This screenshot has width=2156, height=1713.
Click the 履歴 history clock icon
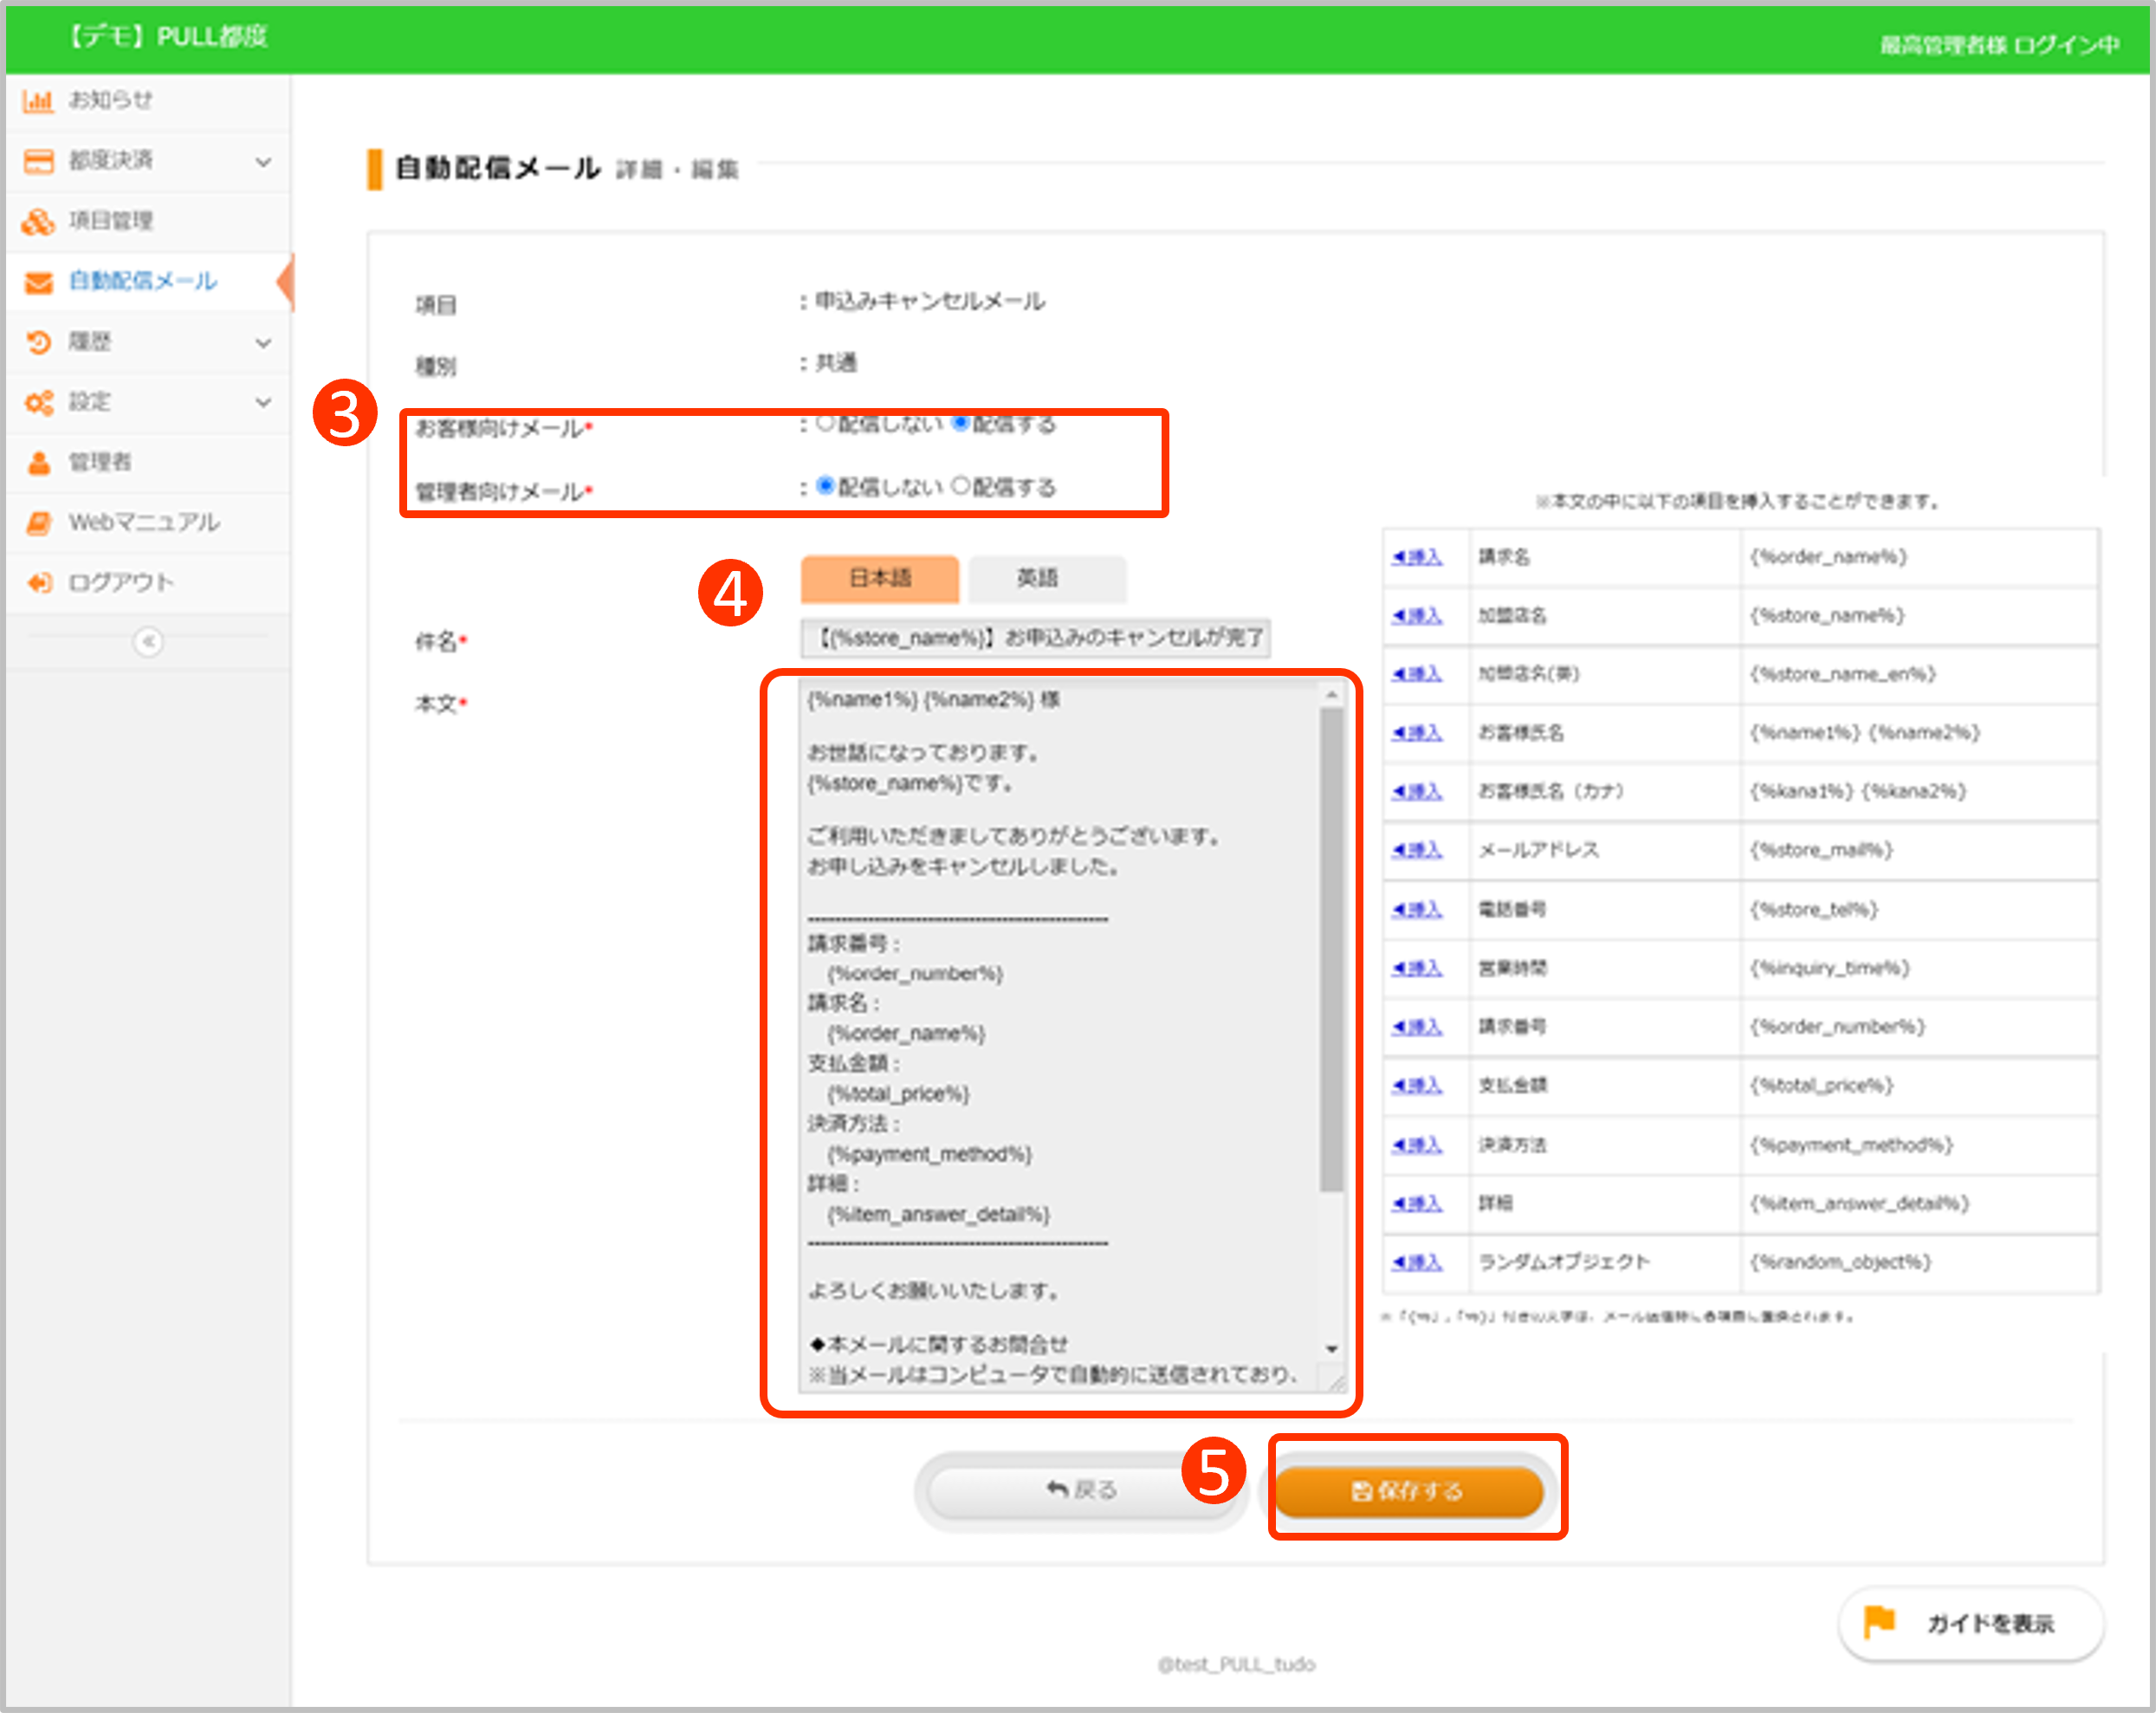(x=38, y=342)
